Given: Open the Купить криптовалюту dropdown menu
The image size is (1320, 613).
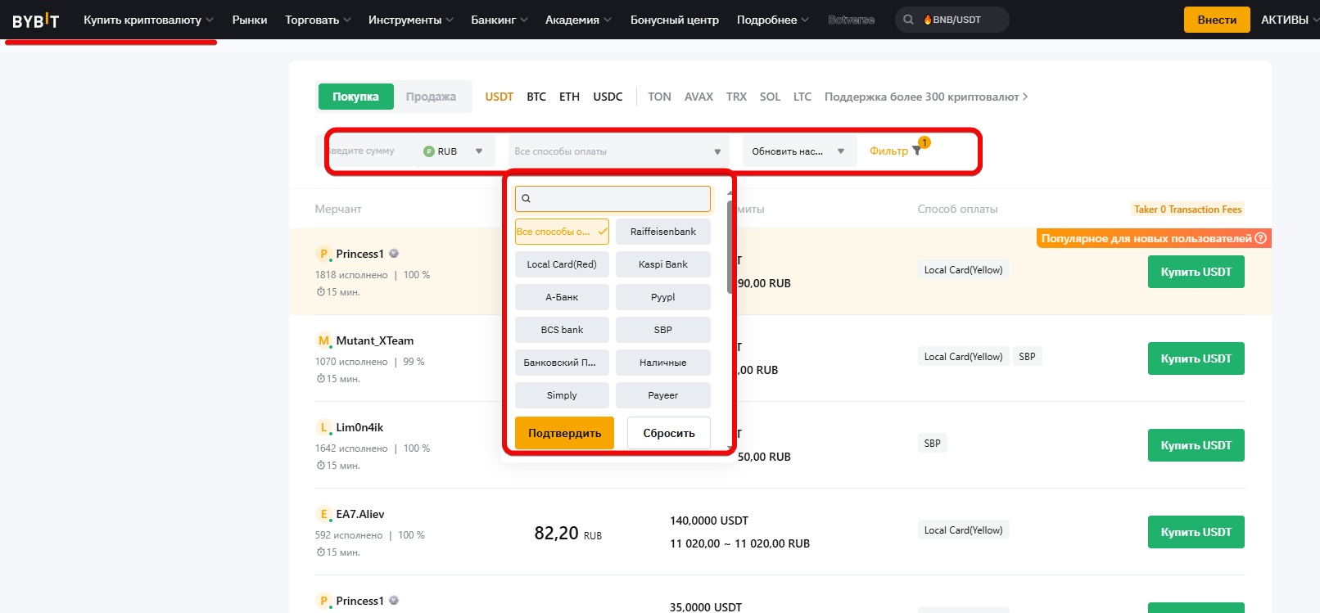Looking at the screenshot, I should [x=148, y=20].
